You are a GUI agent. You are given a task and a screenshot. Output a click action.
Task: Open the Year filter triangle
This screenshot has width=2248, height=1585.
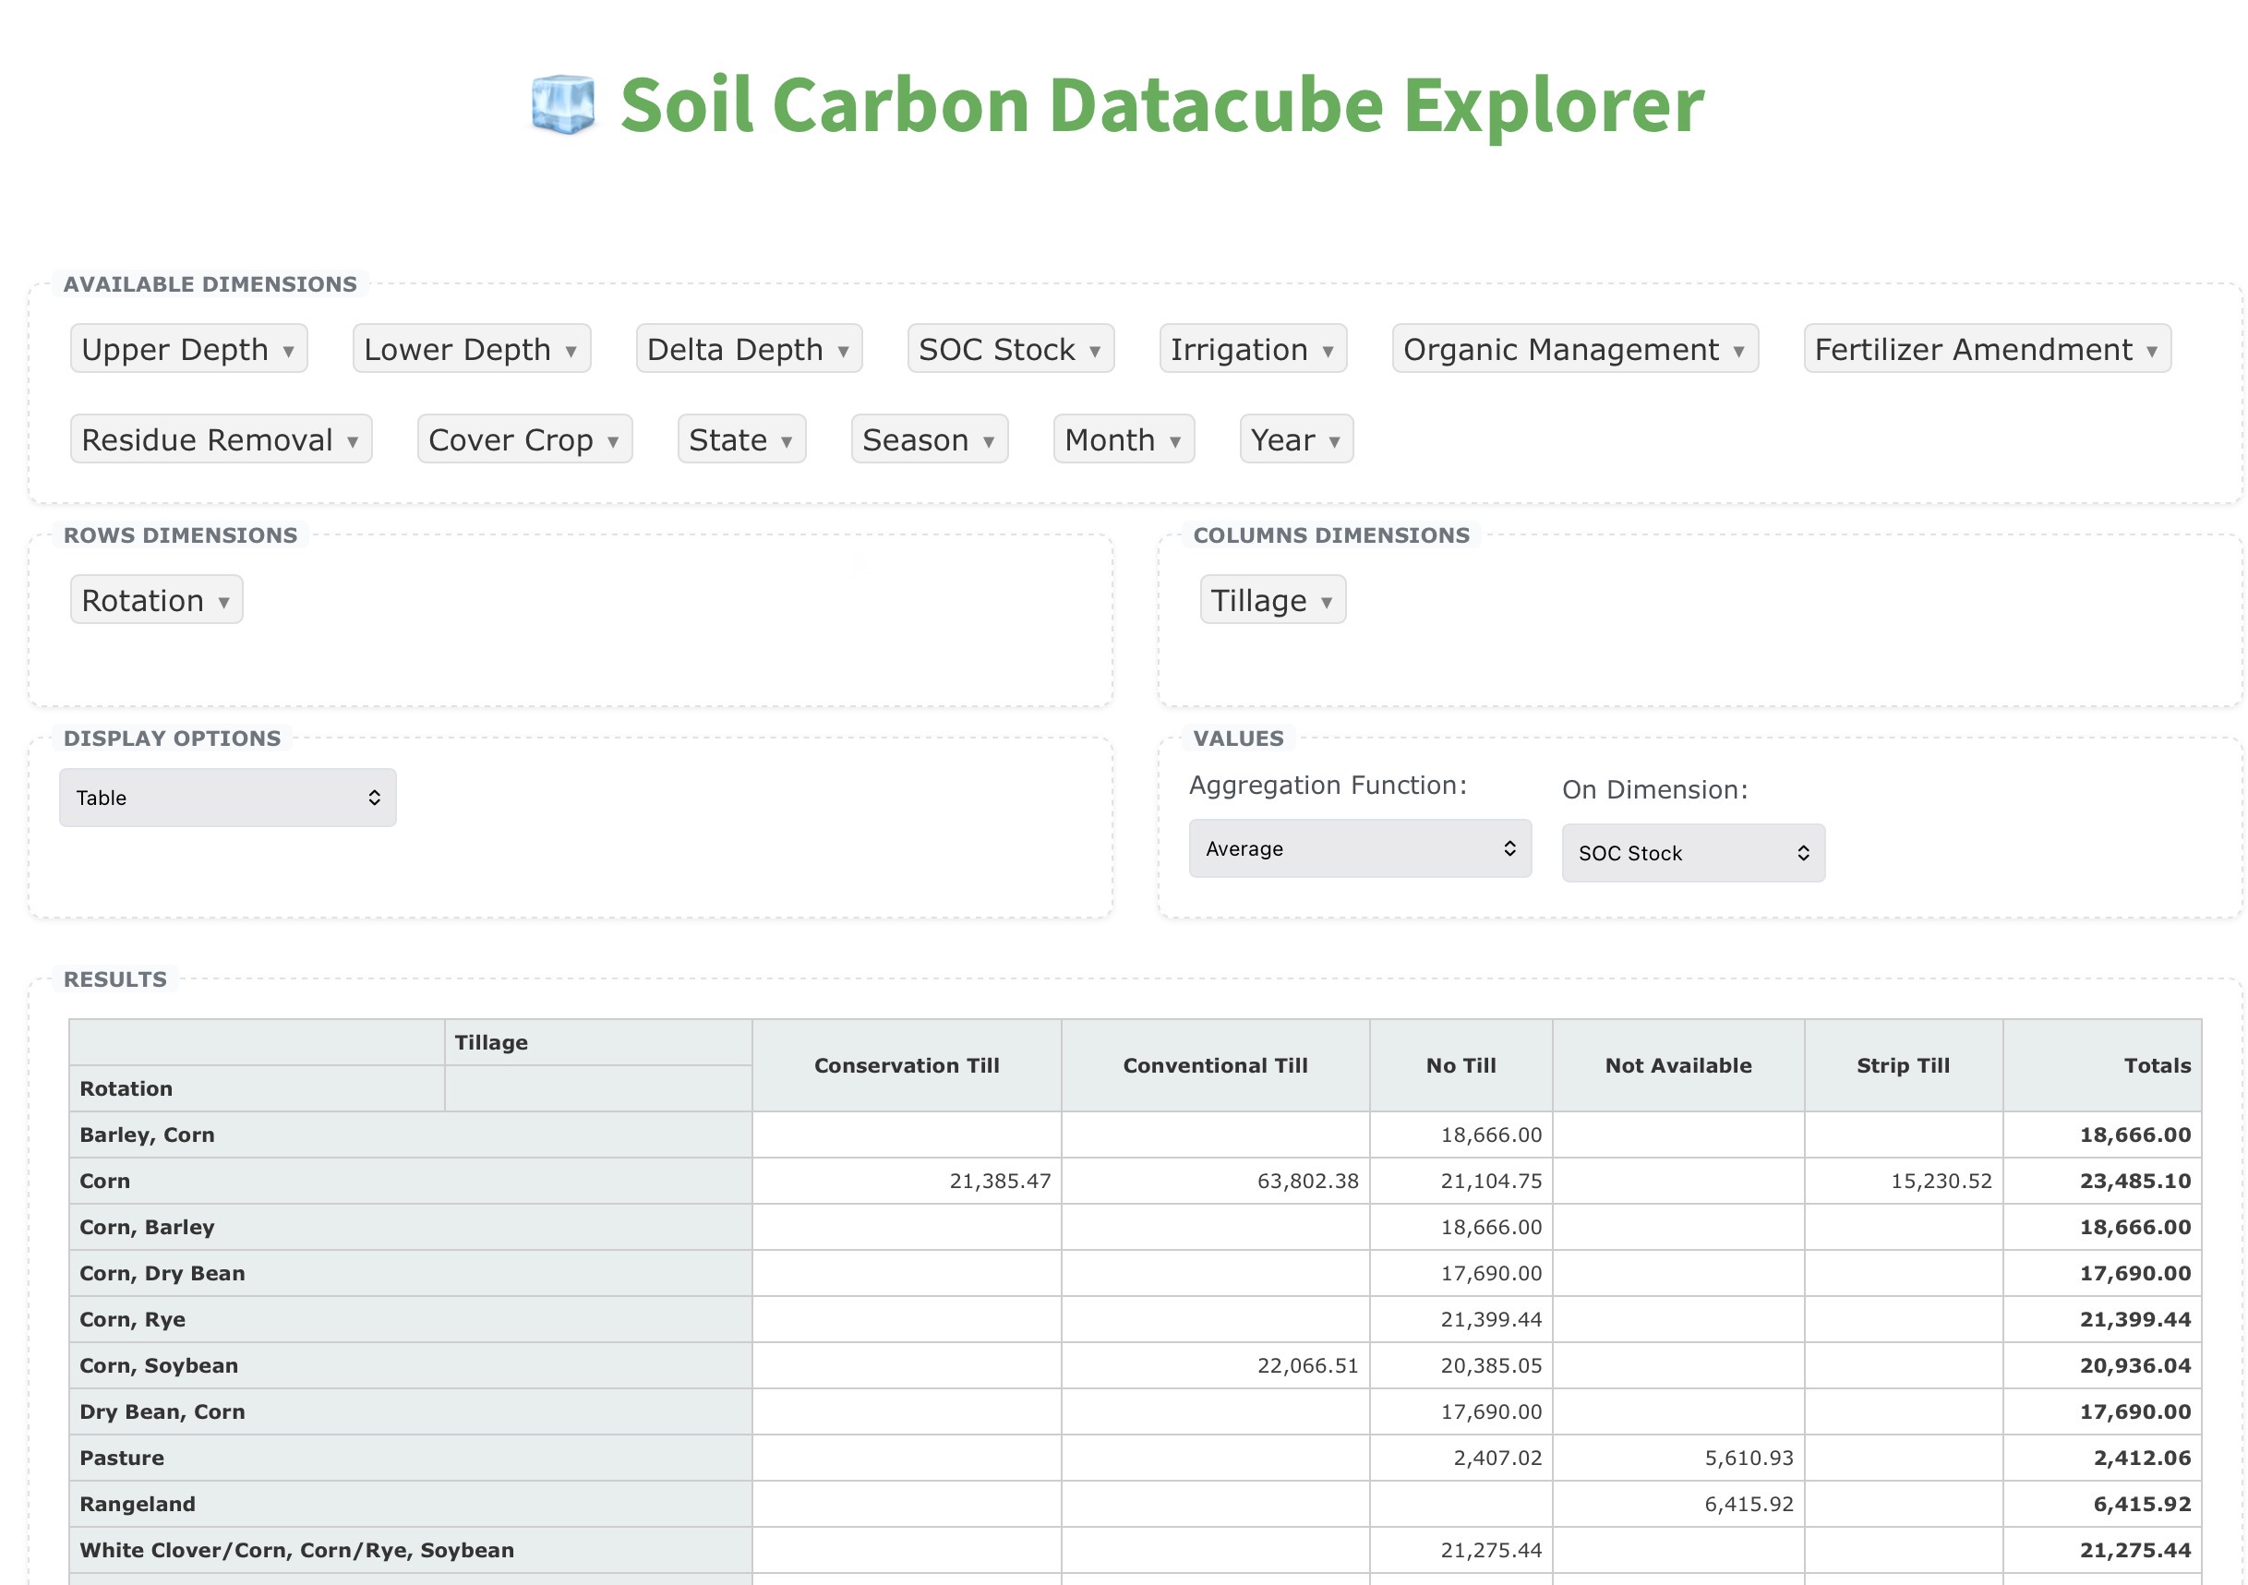pos(1335,441)
